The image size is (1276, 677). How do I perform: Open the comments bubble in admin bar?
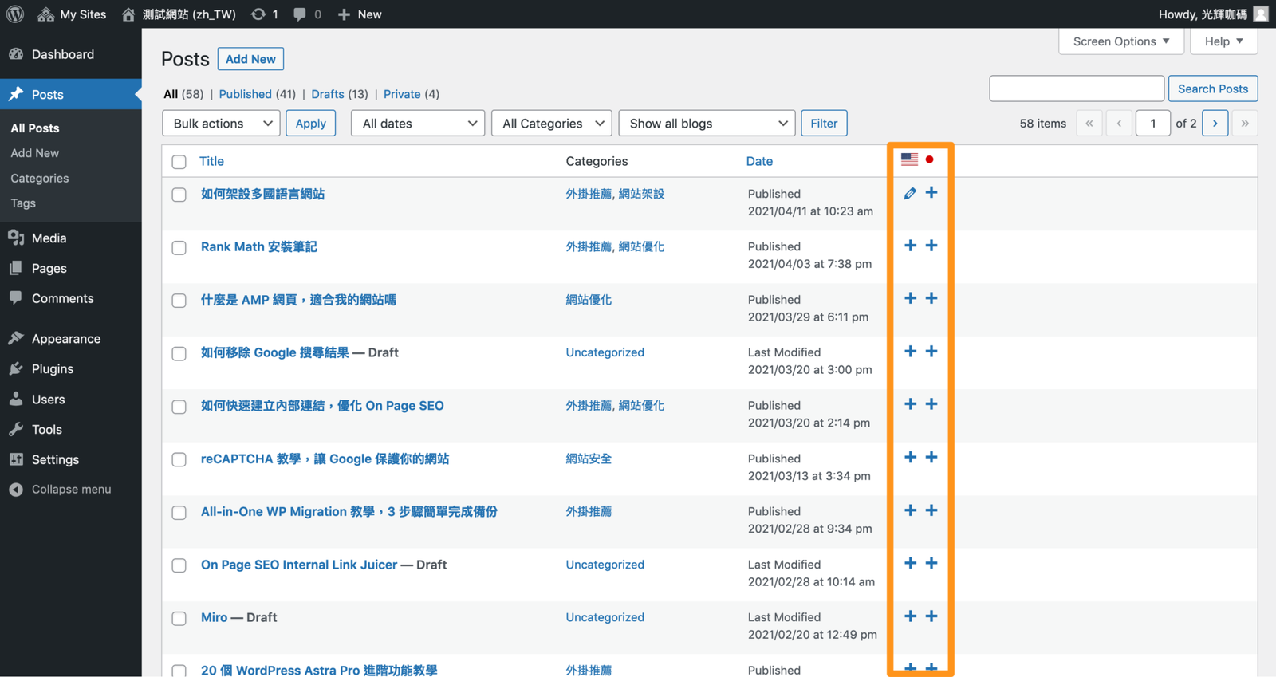pyautogui.click(x=300, y=14)
